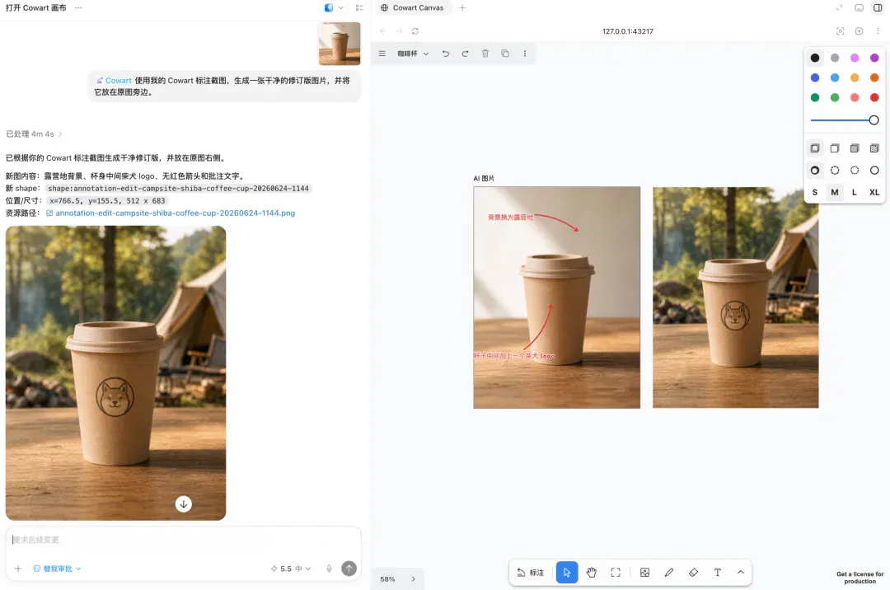Pick light blue color swatch

point(834,77)
